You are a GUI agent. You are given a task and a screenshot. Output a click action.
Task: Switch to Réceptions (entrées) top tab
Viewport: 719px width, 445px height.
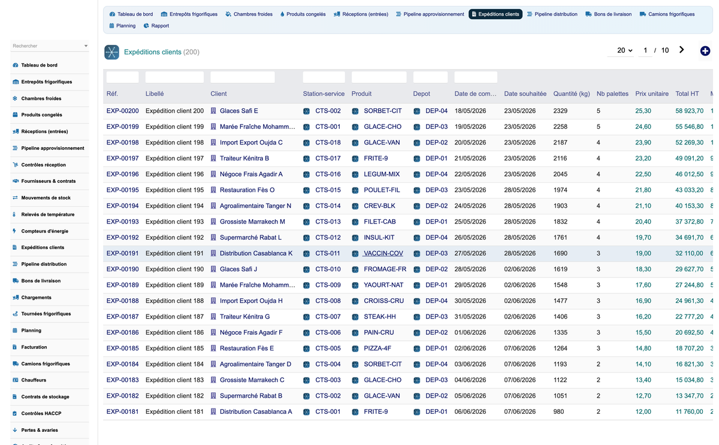tap(361, 14)
